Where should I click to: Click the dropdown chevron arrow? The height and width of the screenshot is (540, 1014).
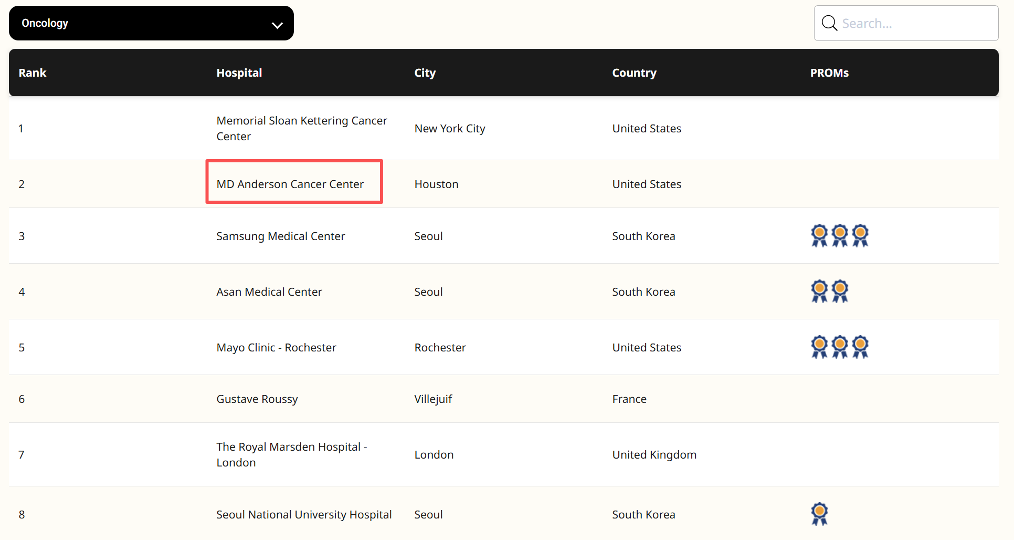tap(277, 25)
